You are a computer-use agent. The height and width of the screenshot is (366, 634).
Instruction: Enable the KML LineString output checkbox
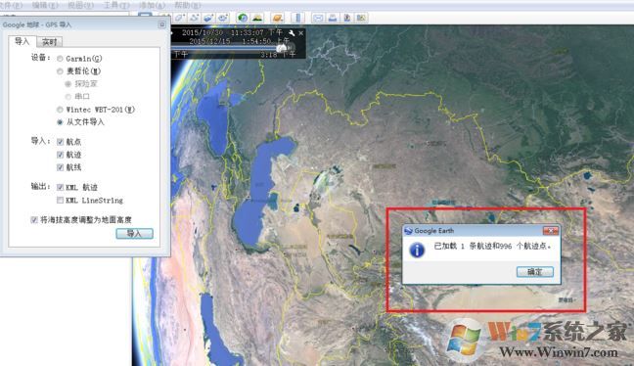pos(61,201)
